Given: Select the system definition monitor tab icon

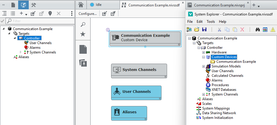Looking at the screenshot, I should [23, 5].
